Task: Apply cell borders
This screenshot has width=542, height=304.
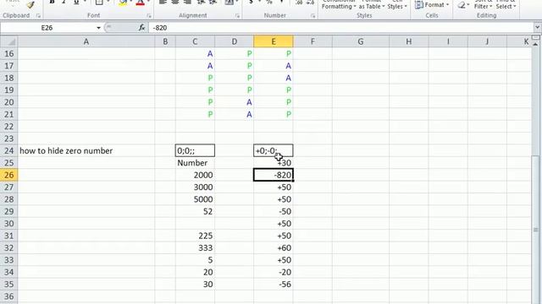Action: [x=99, y=3]
